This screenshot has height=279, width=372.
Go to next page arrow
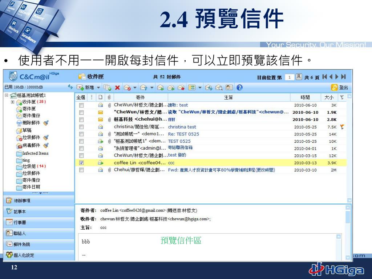point(337,77)
